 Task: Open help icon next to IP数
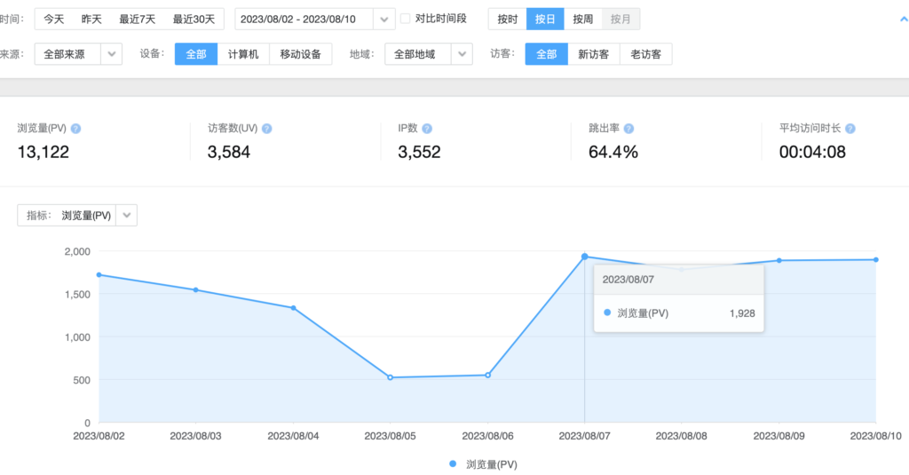tap(427, 129)
